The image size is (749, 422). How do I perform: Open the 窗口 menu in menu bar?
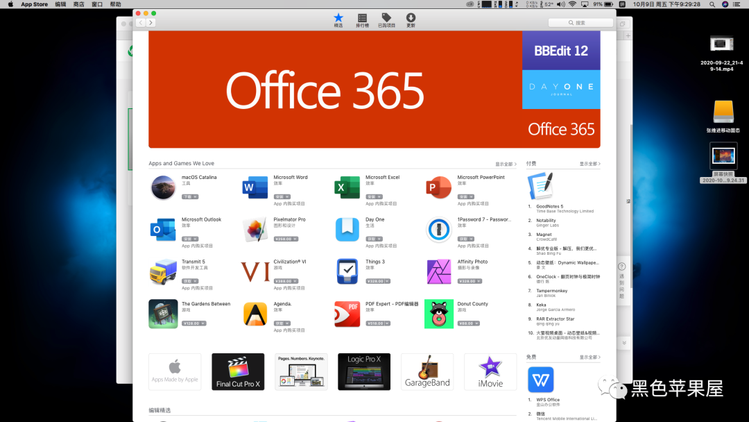pyautogui.click(x=97, y=4)
